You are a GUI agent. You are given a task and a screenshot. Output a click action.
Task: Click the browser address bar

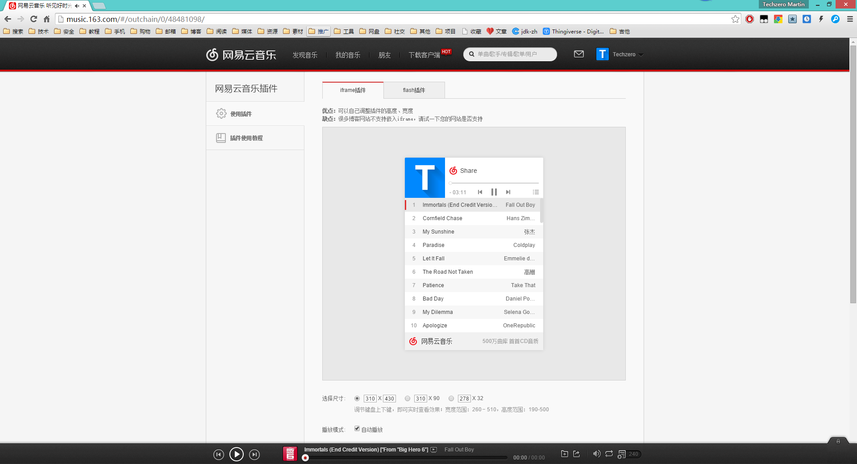397,19
